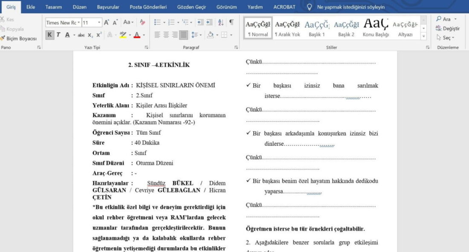Click the Format Painter (Biçim Boyacısı) icon

tap(3, 38)
